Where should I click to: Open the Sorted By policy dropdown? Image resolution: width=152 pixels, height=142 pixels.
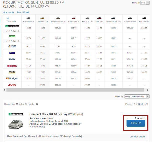tap(137, 97)
